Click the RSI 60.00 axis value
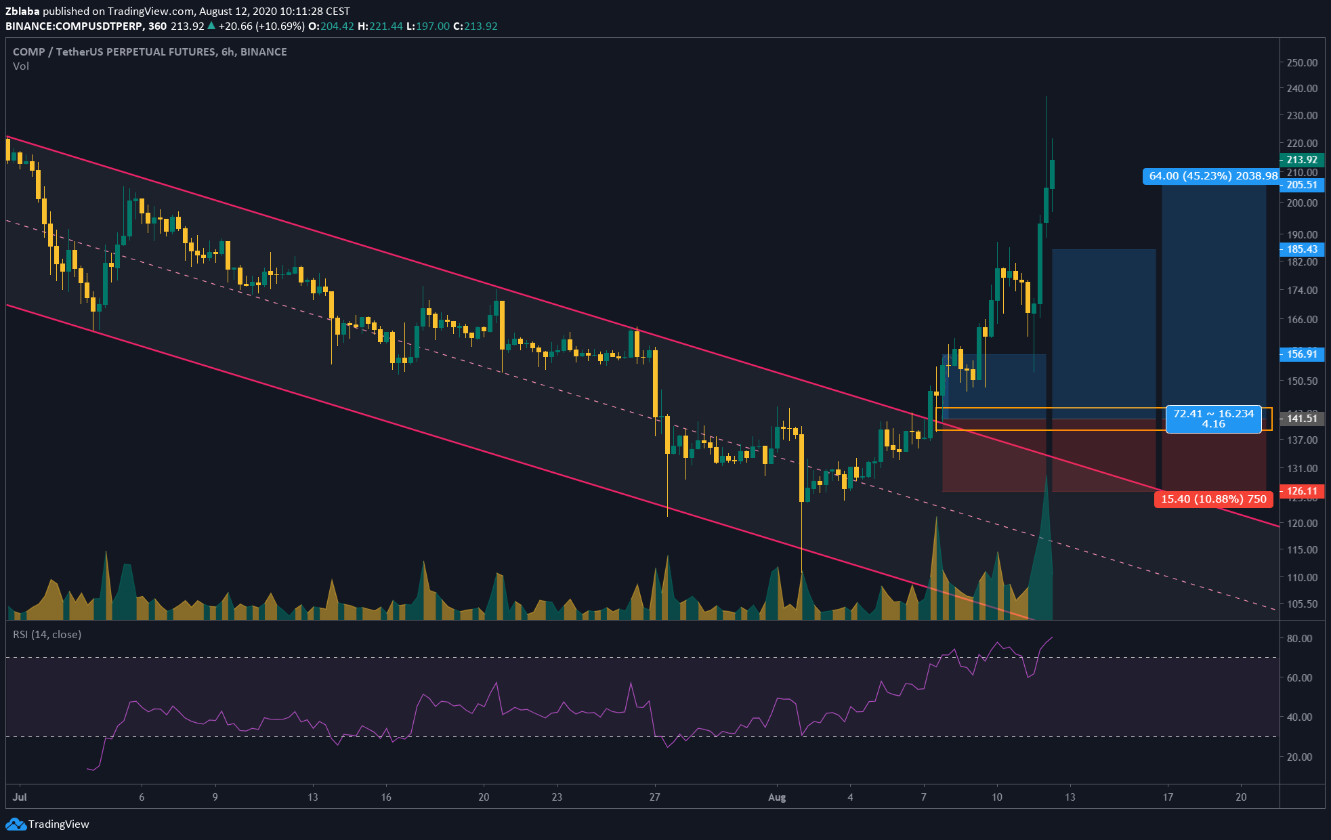Image resolution: width=1331 pixels, height=840 pixels. point(1299,677)
